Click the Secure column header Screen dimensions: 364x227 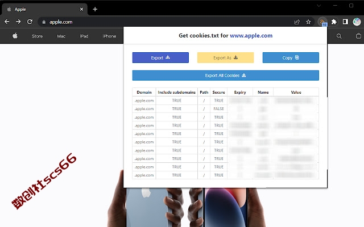click(218, 92)
